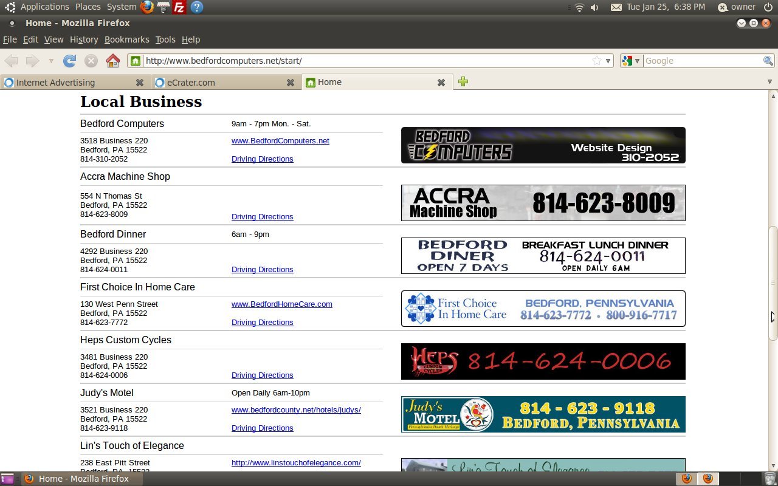
Task: Launch FileZilla from the top panel
Action: (x=179, y=7)
